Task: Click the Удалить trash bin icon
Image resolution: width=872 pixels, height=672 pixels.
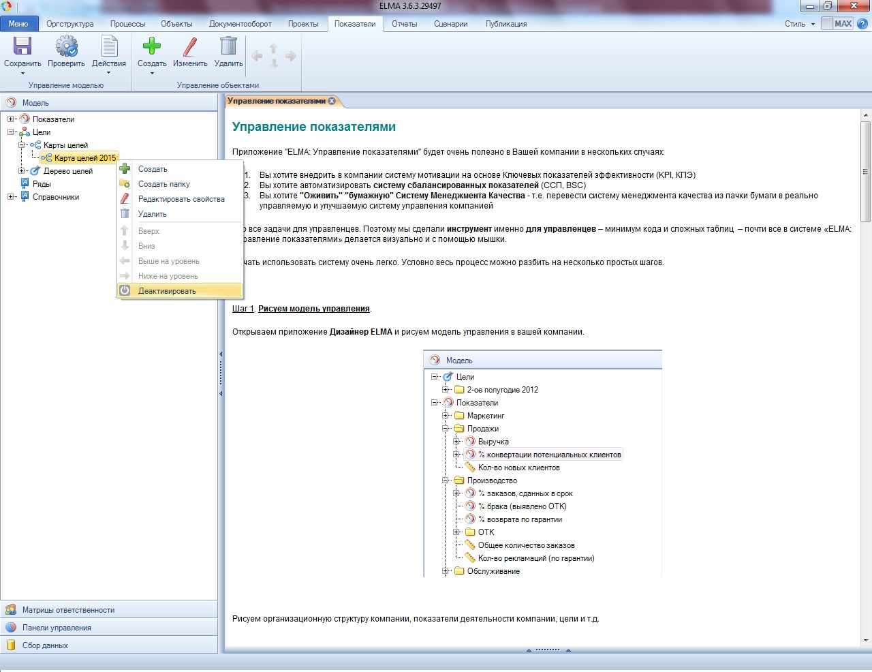Action: click(228, 46)
